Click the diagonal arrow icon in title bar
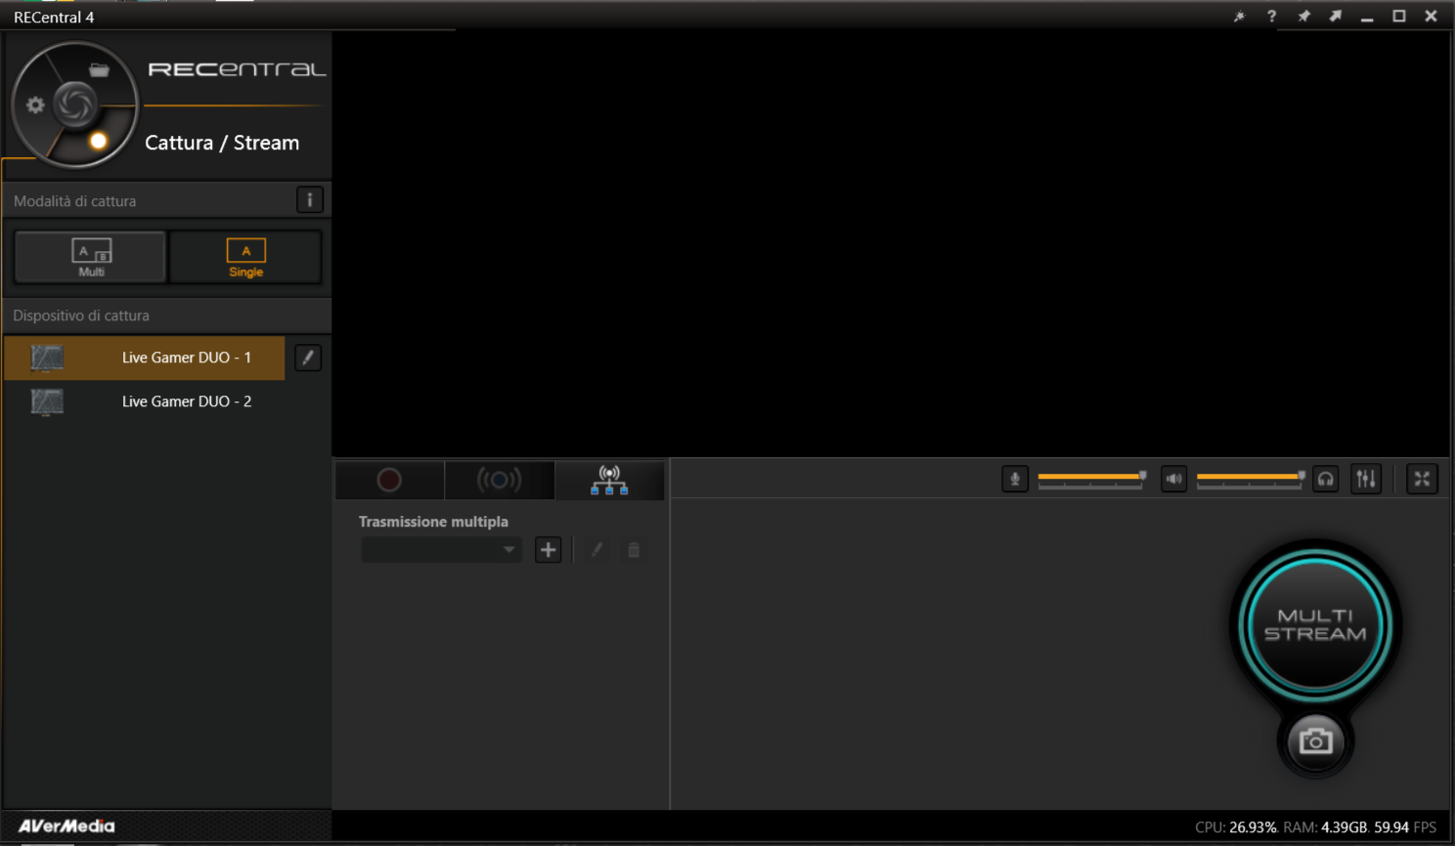The image size is (1455, 846). tap(1335, 17)
